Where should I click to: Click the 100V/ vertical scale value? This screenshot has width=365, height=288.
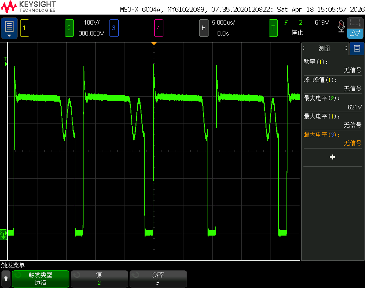coord(92,22)
